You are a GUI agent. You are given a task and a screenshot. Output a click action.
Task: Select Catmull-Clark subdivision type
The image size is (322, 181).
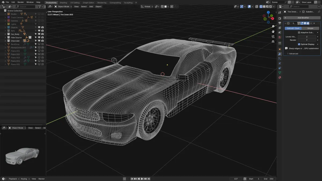click(x=293, y=28)
